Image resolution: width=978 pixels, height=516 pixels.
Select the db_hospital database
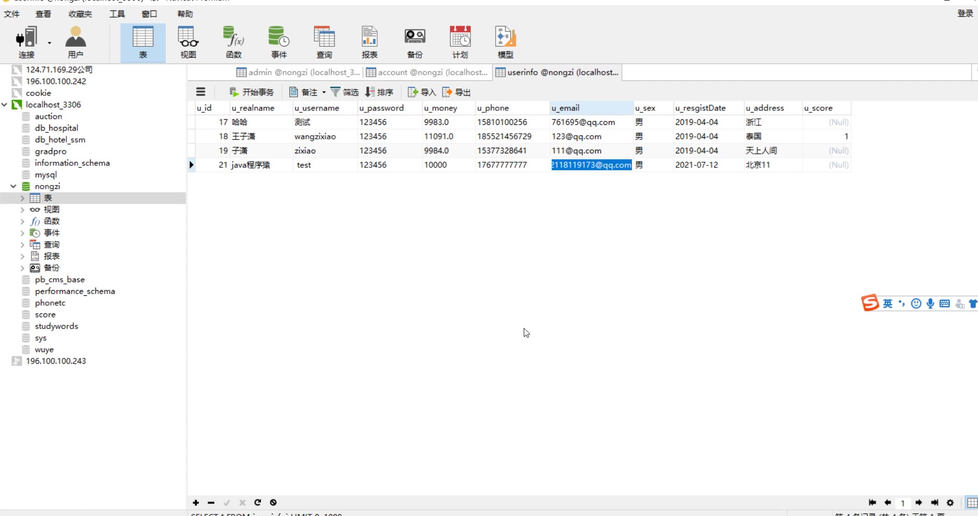[x=56, y=128]
